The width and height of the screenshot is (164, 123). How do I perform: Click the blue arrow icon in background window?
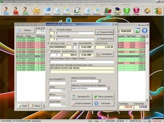[145, 31]
